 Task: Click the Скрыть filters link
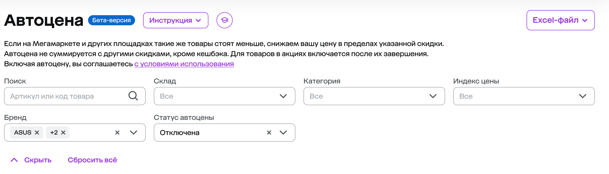(38, 160)
